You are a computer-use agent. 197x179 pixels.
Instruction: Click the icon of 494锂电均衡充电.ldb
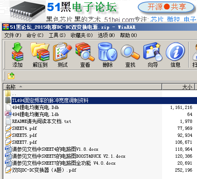click(8, 114)
